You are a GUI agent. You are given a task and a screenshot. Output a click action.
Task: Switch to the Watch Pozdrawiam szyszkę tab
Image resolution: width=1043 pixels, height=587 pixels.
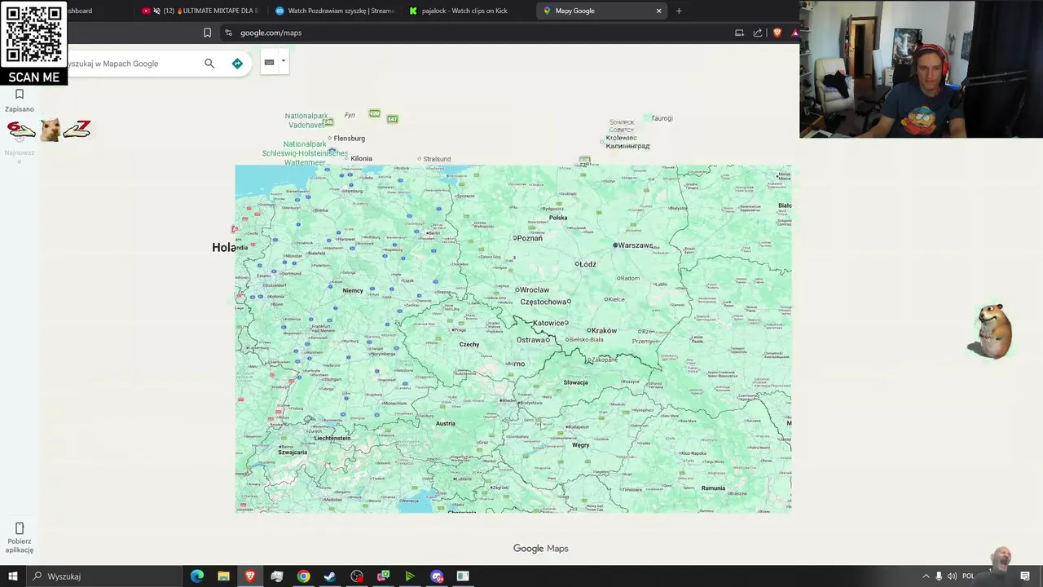click(x=335, y=11)
